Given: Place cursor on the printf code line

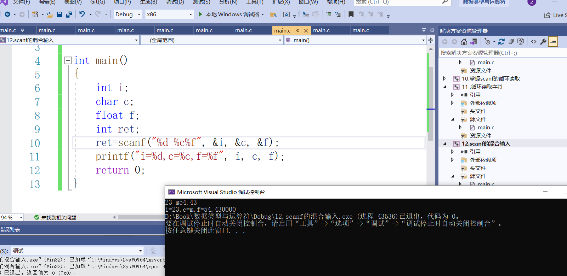Looking at the screenshot, I should (190, 156).
